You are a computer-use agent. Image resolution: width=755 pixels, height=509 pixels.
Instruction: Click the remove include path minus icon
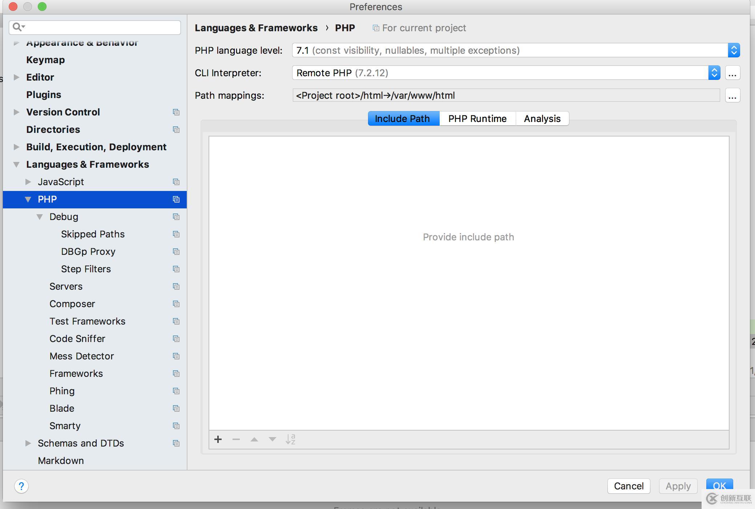tap(236, 439)
